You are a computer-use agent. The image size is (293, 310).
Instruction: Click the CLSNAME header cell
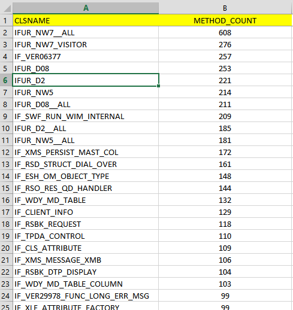86,20
